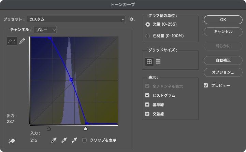
Task: Choose the detailed 10x10 grid size
Action: tap(158, 62)
